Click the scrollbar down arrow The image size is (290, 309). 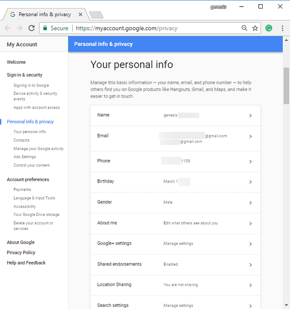coord(286,305)
